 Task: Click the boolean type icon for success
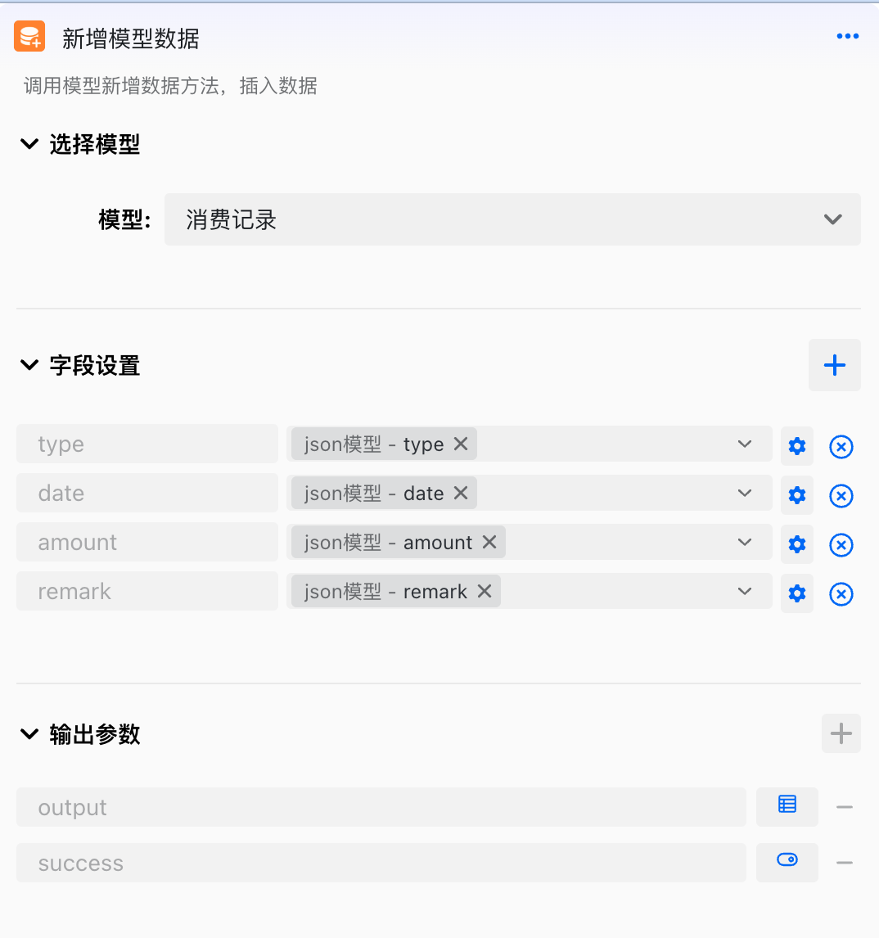coord(787,861)
